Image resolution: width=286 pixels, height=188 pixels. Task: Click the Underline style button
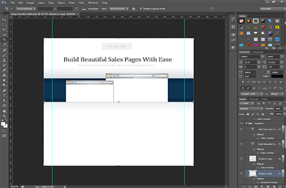tap(275, 82)
